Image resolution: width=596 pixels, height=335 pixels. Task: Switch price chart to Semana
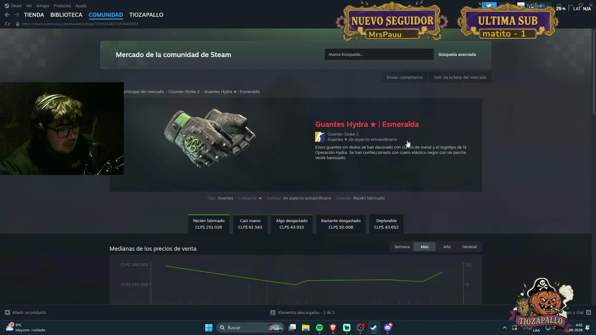coord(402,247)
